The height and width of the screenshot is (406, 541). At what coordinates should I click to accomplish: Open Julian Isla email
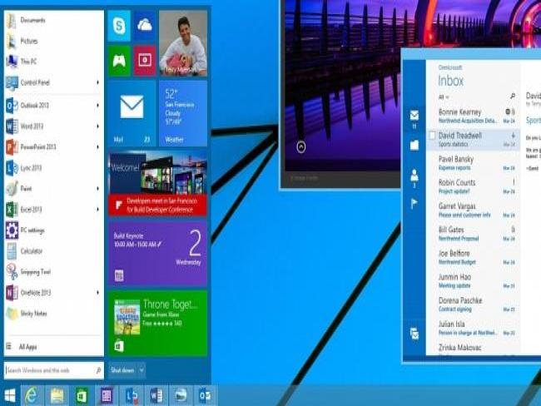473,328
